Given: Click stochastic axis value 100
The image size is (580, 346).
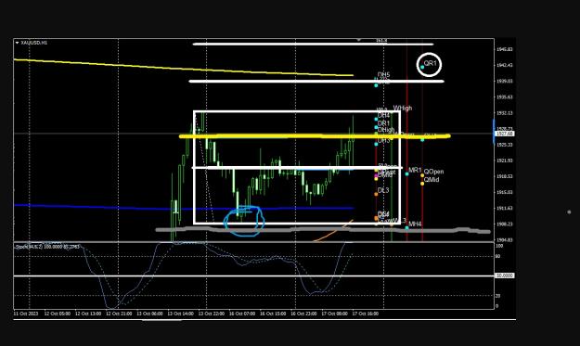Looking at the screenshot, I should (499, 246).
